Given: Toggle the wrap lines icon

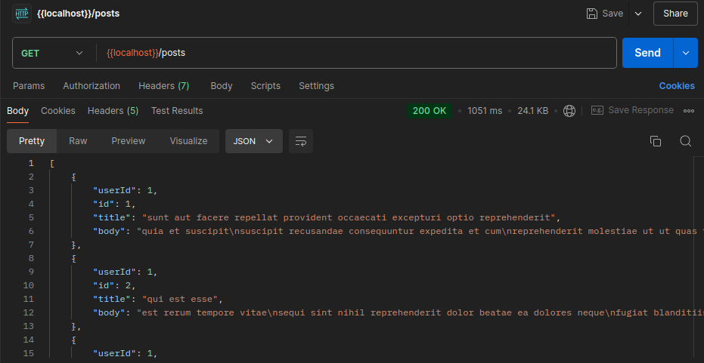Looking at the screenshot, I should pyautogui.click(x=301, y=141).
